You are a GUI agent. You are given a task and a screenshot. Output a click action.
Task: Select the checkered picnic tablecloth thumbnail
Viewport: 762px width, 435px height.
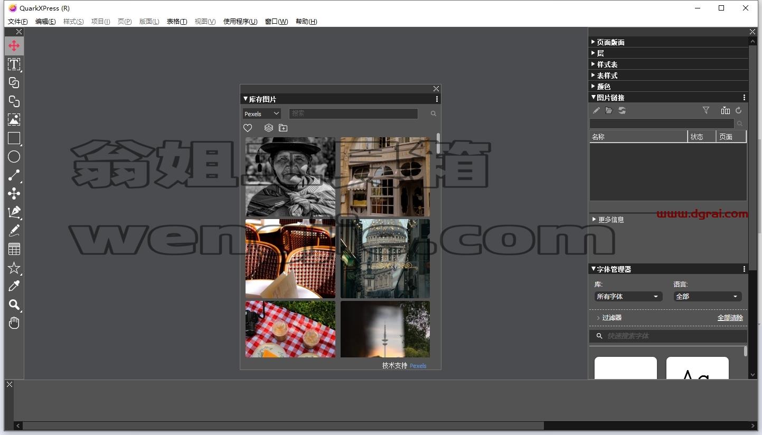pos(290,329)
